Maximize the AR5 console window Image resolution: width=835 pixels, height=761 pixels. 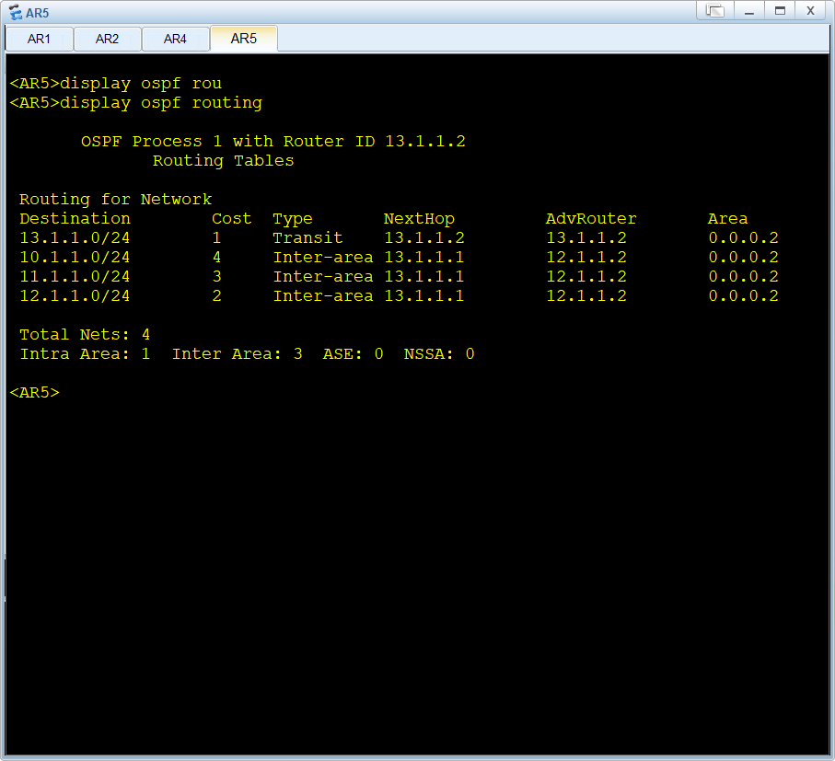[x=780, y=11]
